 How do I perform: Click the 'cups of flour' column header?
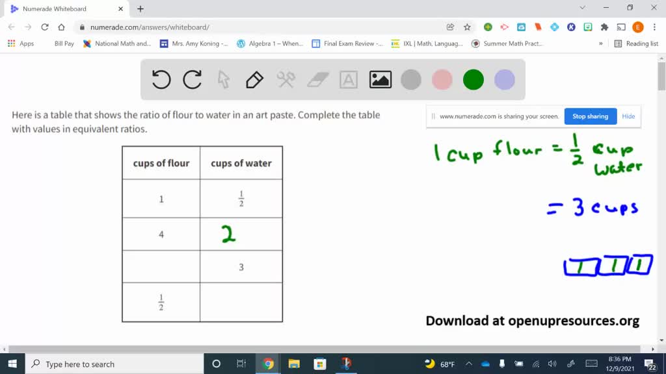[161, 163]
